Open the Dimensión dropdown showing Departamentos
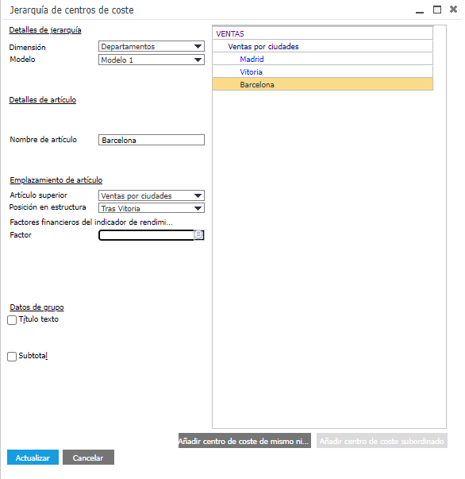This screenshot has height=479, width=465. 152,46
